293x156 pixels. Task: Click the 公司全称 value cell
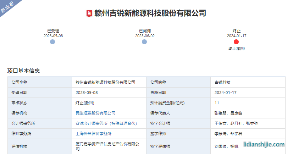105,82
